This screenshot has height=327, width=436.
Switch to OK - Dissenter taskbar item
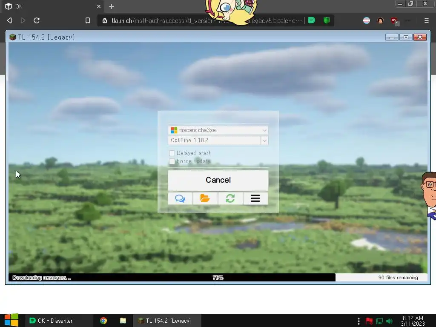[59, 321]
